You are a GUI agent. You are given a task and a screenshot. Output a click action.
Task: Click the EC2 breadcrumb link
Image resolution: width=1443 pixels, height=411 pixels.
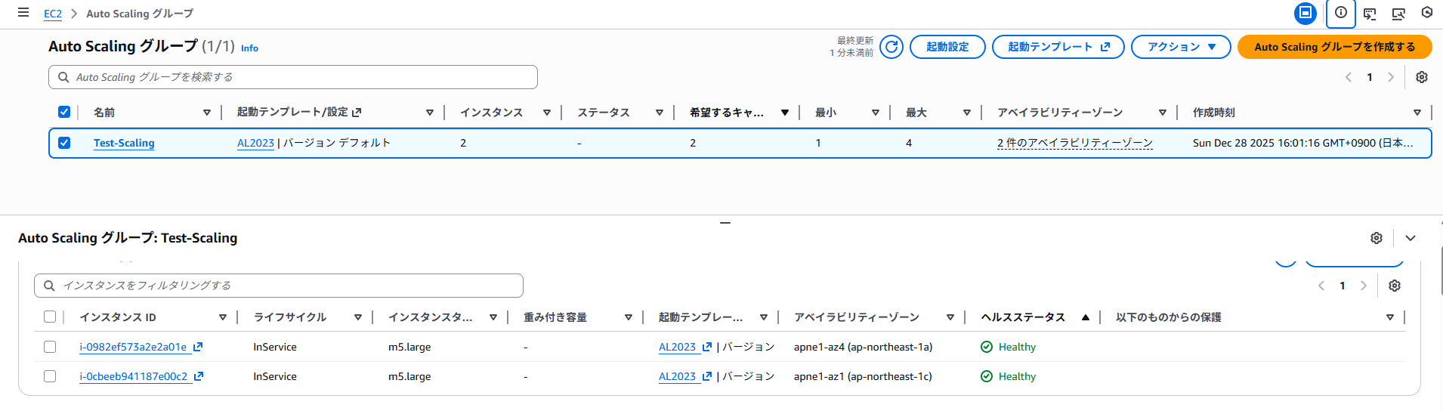tap(53, 14)
